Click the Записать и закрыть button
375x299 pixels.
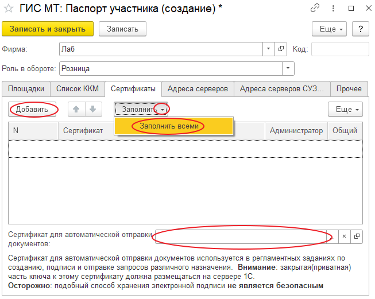(48, 29)
